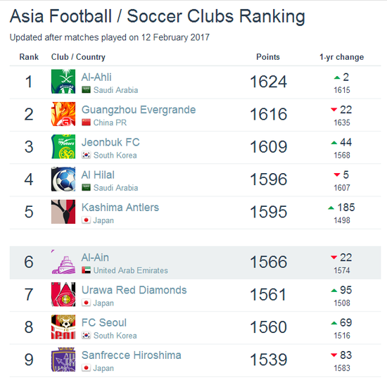
Task: Open the Kashima Antlers club page
Action: pyautogui.click(x=120, y=208)
